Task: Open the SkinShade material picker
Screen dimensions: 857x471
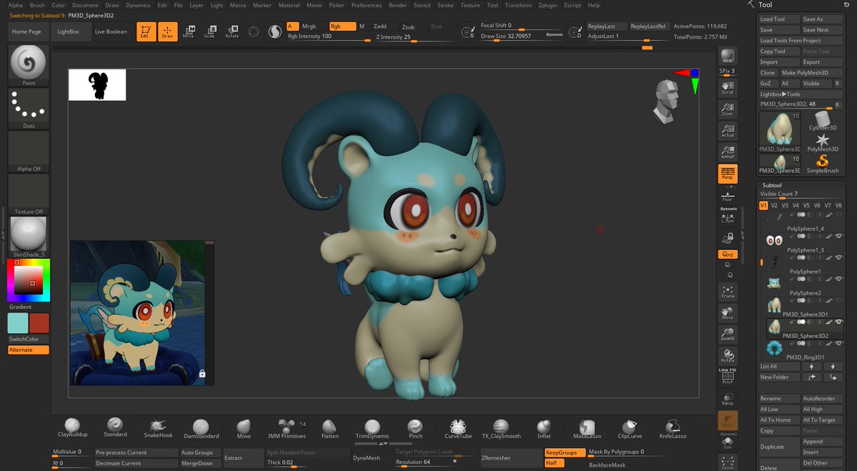Action: click(29, 238)
